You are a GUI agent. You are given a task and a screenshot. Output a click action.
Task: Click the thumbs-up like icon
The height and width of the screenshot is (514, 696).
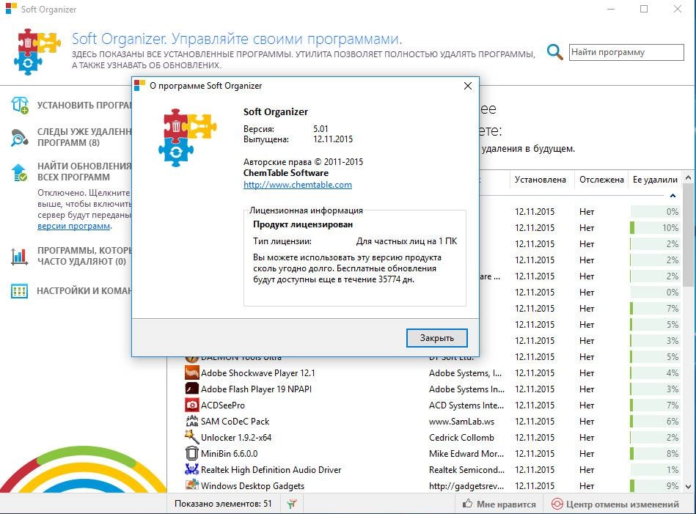467,504
